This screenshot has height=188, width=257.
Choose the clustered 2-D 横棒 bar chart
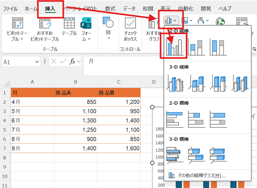[174, 119]
